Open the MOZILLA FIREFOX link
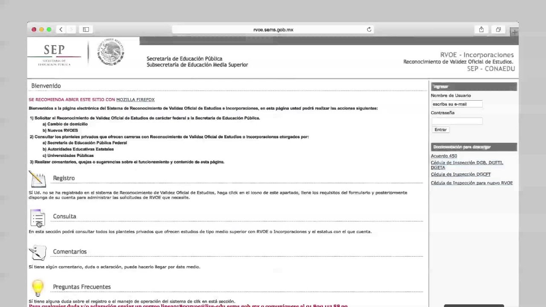 coord(135,99)
